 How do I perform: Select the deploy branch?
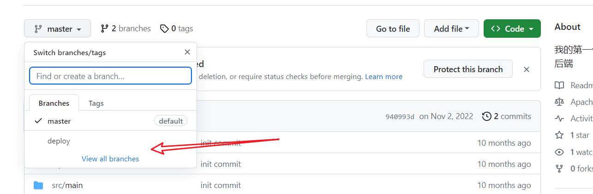[x=59, y=141]
